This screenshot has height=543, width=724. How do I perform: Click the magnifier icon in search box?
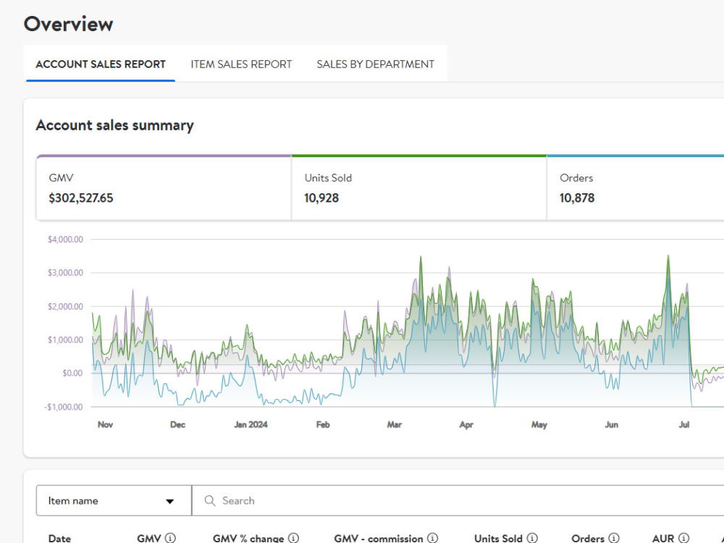click(210, 500)
